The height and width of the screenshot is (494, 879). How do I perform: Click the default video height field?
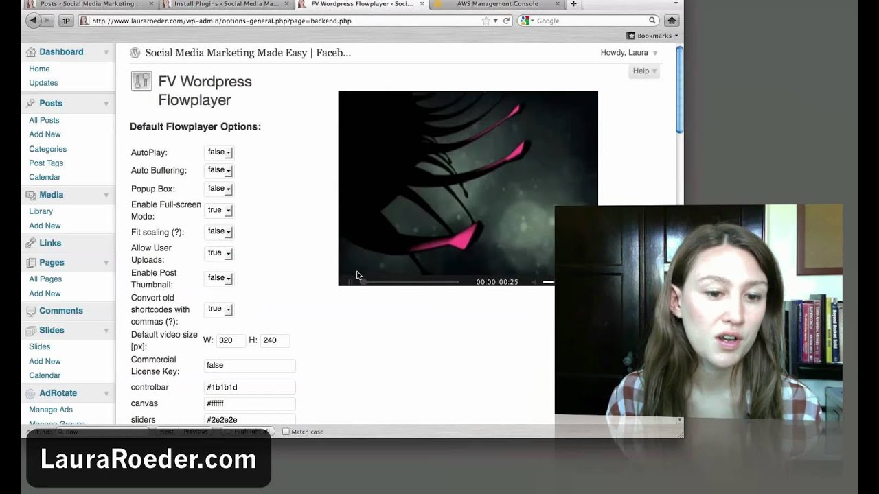point(275,340)
